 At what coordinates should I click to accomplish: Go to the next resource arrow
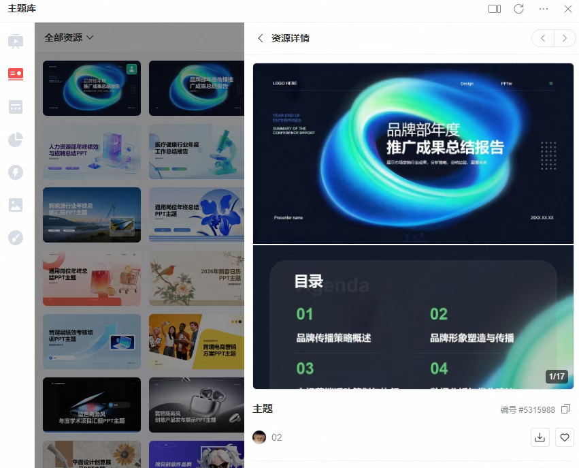point(565,38)
